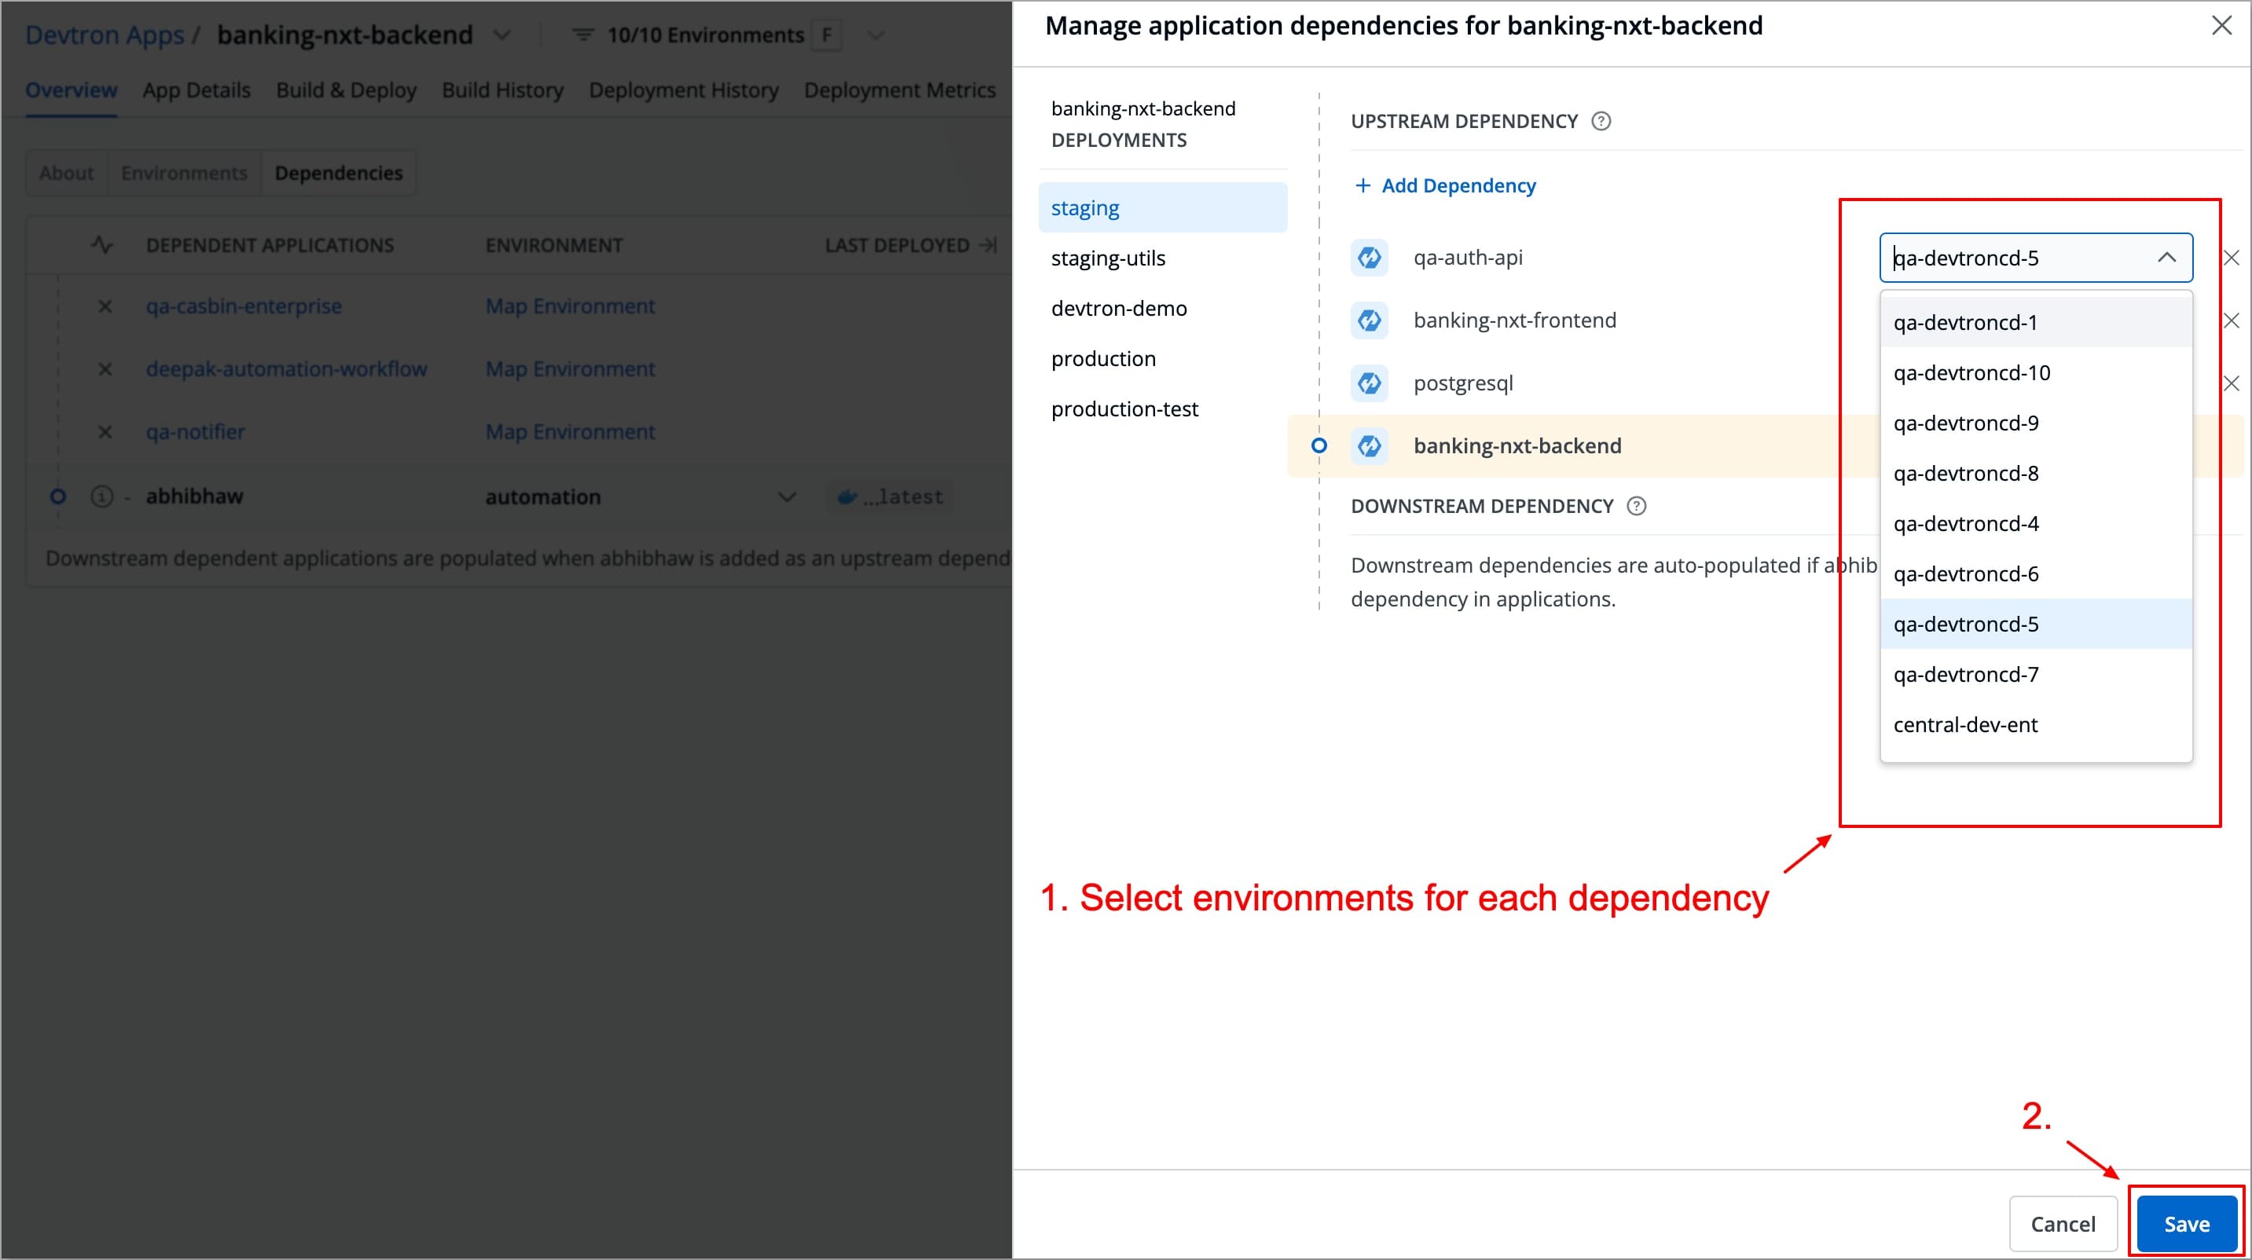Close the manage dependencies panel
The image size is (2252, 1260).
pos(2221,26)
